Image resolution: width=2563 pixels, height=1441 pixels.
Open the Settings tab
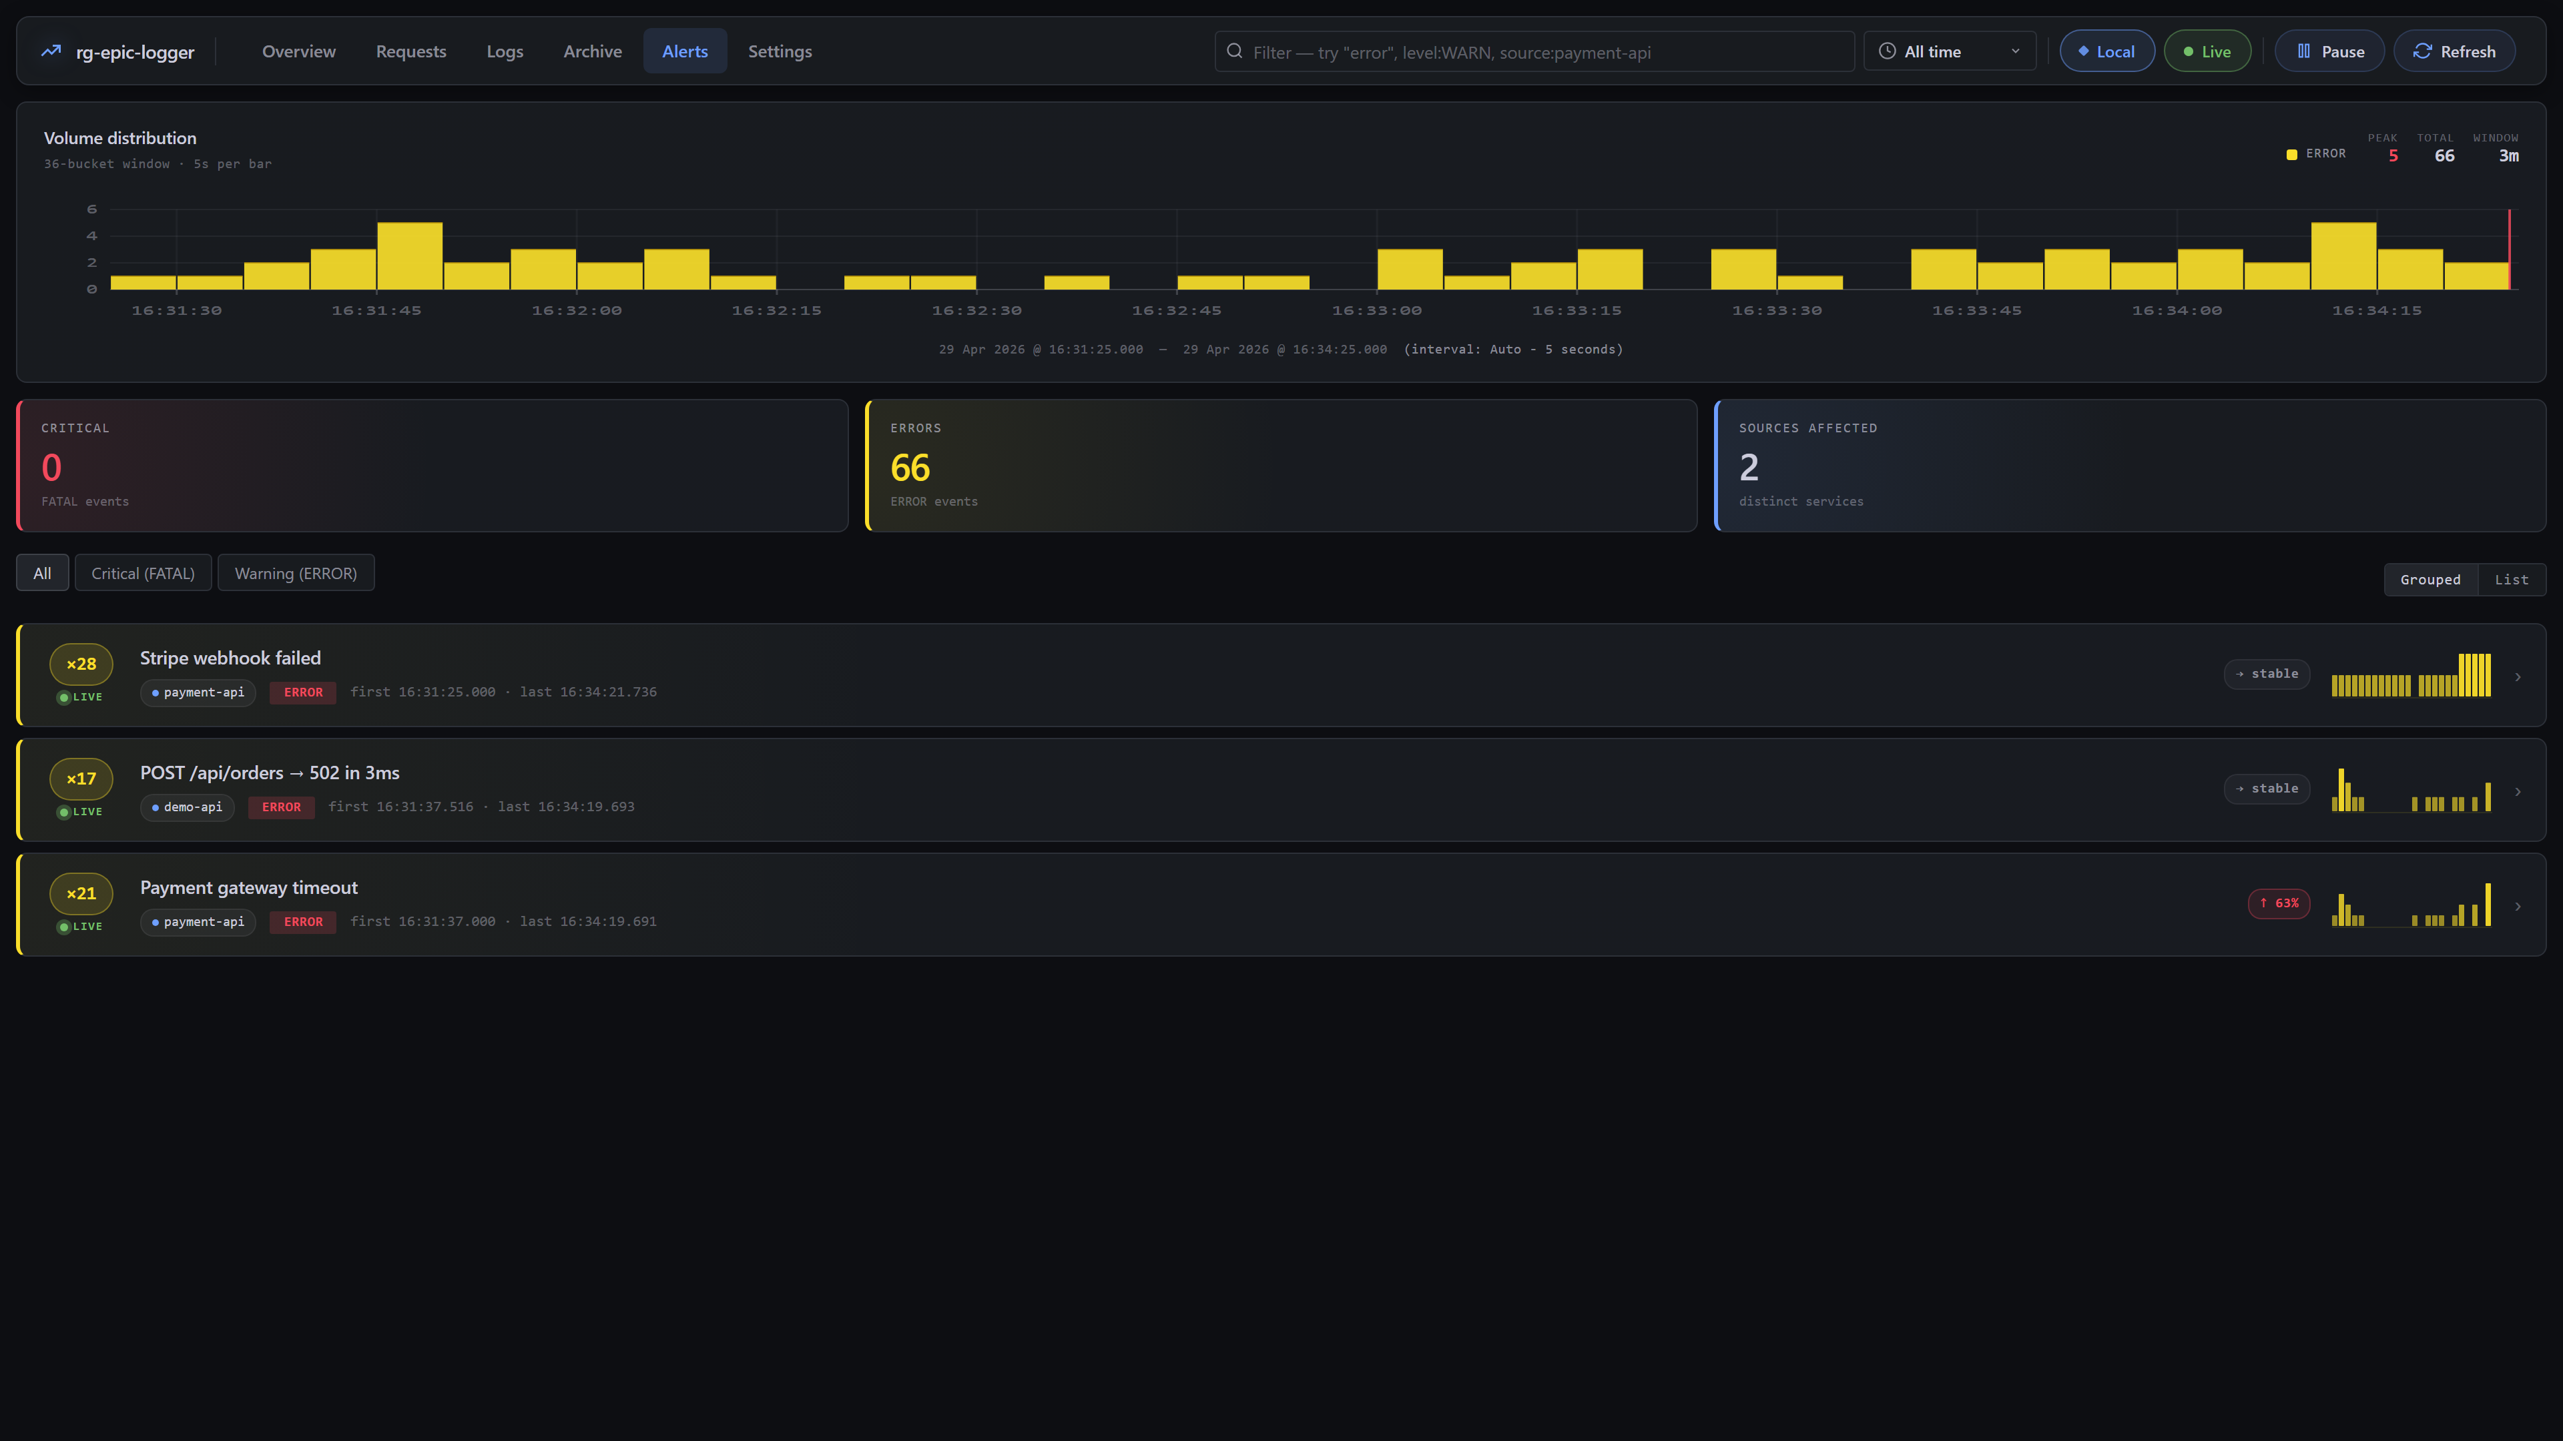click(779, 51)
